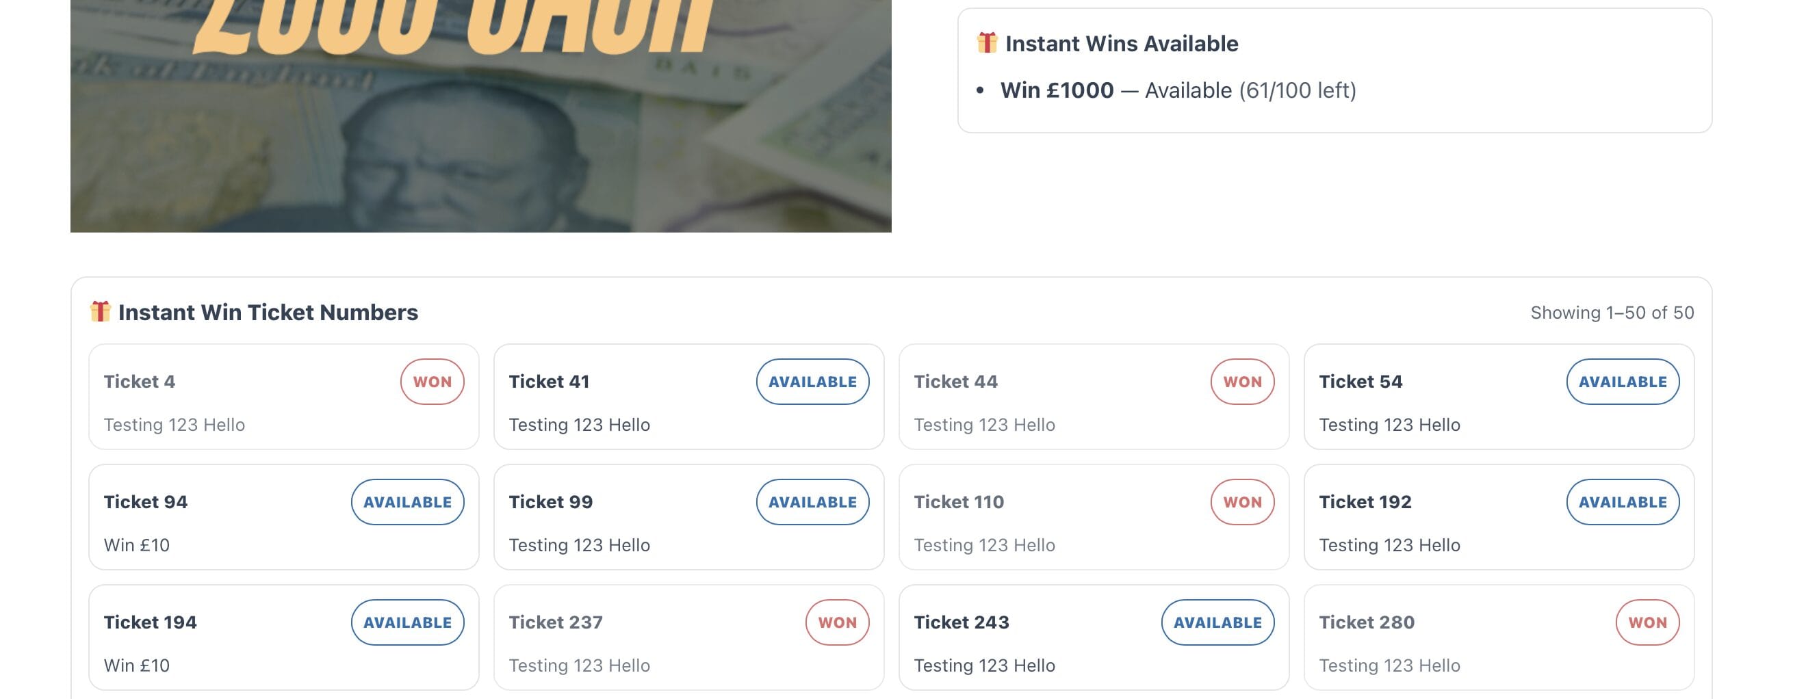Toggle the WON status on Ticket 237
This screenshot has height=699, width=1819.
click(x=837, y=622)
